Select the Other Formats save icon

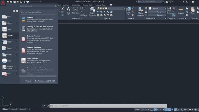tap(24, 61)
